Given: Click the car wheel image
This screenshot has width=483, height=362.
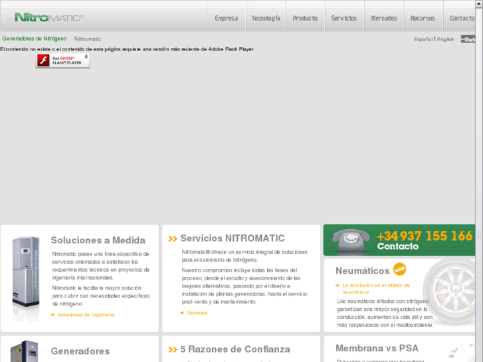Looking at the screenshot, I should 449,292.
